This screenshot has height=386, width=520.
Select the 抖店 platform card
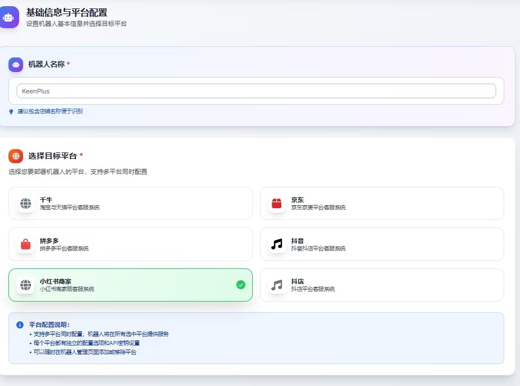tap(382, 285)
